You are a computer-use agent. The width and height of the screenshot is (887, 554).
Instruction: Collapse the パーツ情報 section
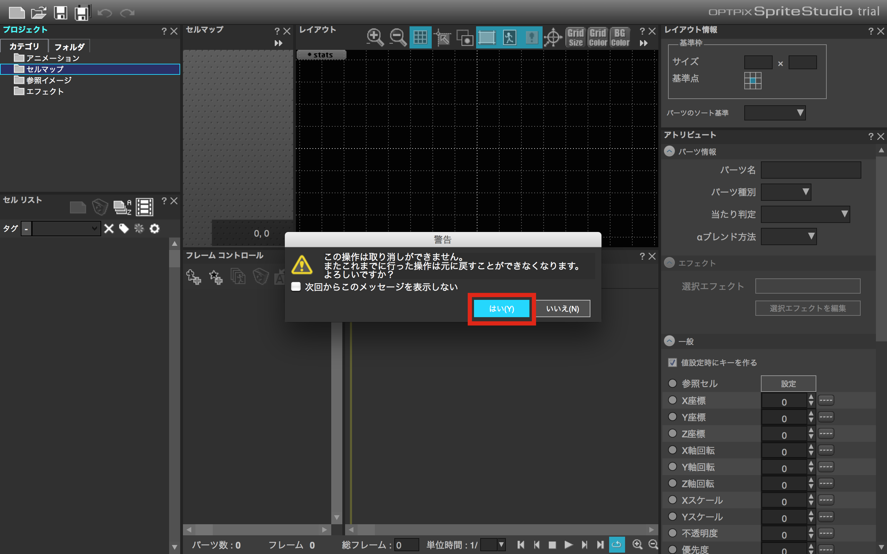[669, 151]
